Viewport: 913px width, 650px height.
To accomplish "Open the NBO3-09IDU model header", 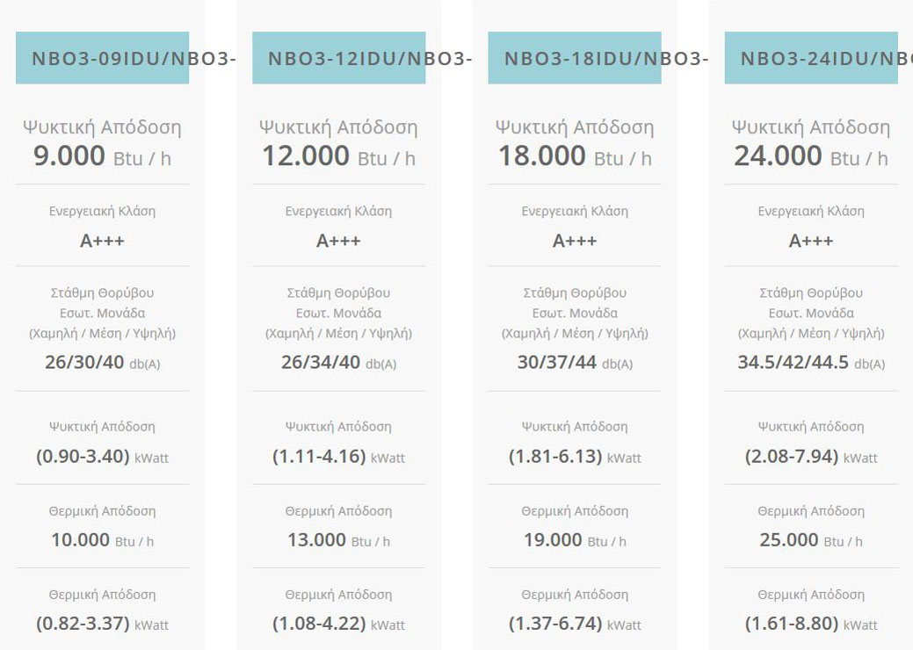I will [103, 59].
